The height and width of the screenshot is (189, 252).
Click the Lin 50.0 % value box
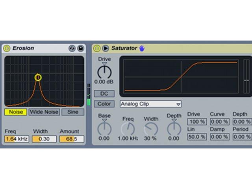click(197, 137)
